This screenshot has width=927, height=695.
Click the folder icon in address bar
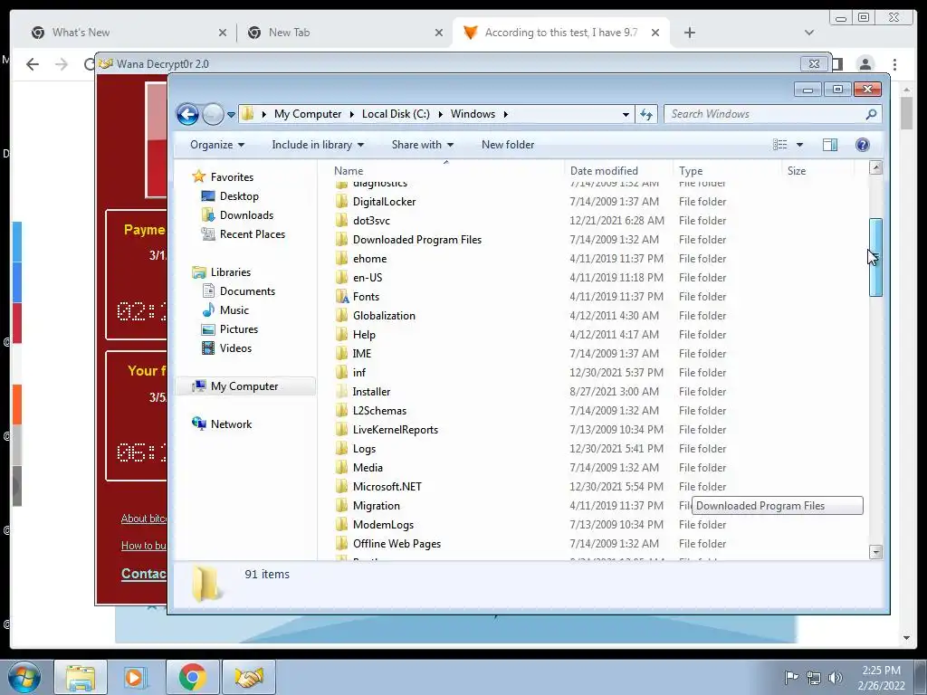click(x=248, y=113)
